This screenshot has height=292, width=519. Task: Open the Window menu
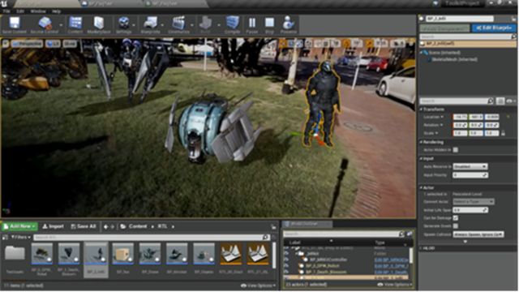38,11
